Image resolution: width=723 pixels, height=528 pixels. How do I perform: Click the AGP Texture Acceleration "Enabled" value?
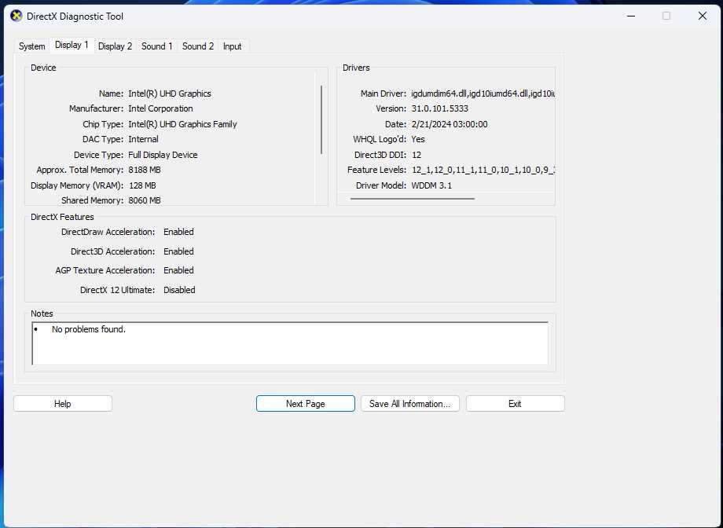click(x=178, y=271)
